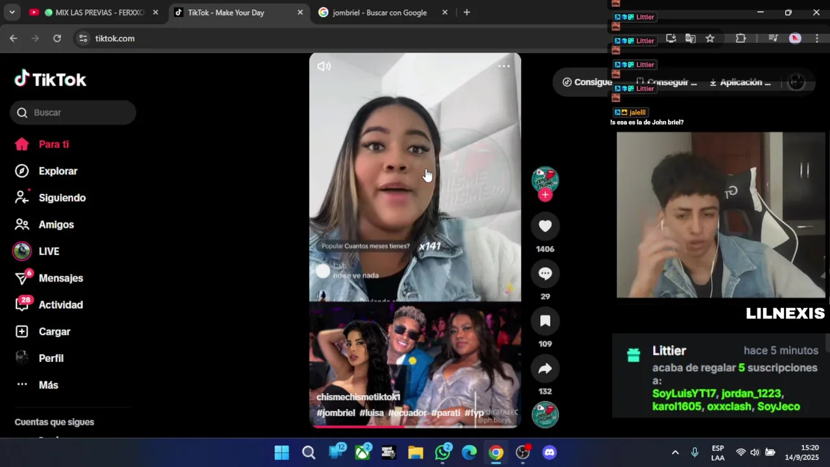The width and height of the screenshot is (830, 467).
Task: Open Mensajes inbox
Action: pos(49,278)
